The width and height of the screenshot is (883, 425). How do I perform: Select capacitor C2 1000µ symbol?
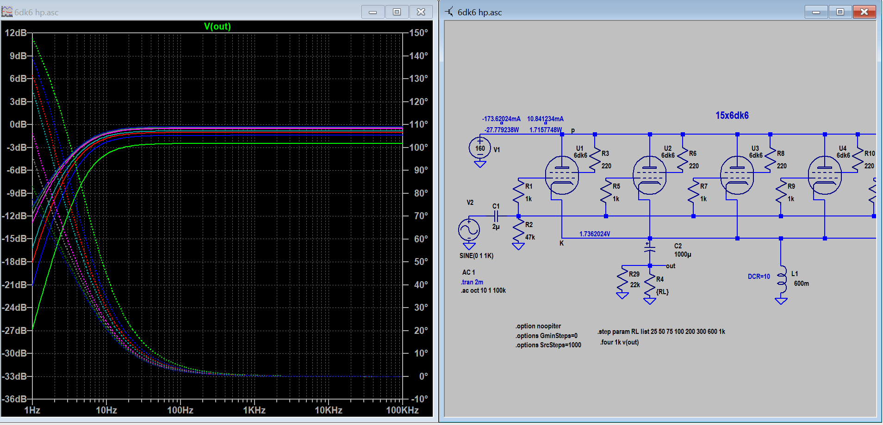(650, 249)
